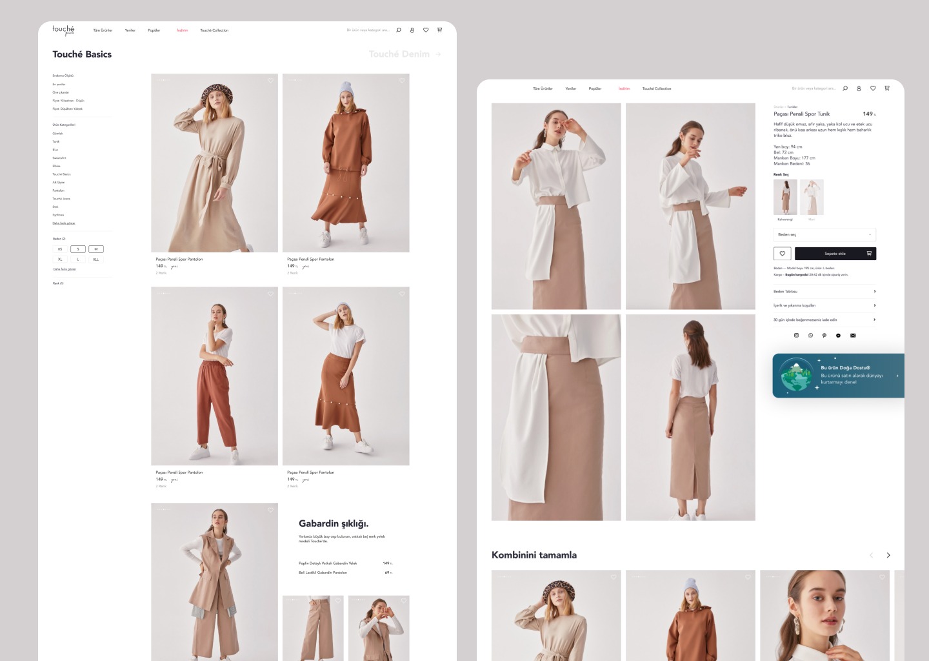Sort by Öne çıkanlar option
The width and height of the screenshot is (929, 661).
tap(61, 92)
